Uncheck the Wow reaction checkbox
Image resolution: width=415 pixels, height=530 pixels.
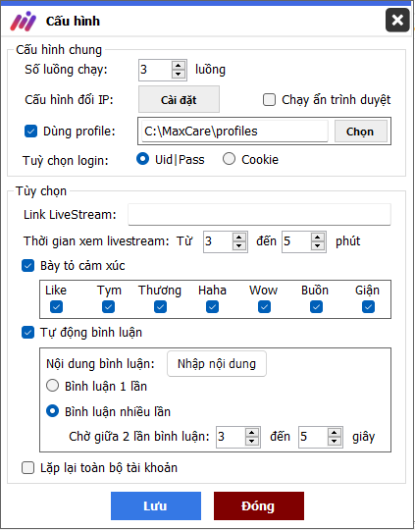point(264,307)
